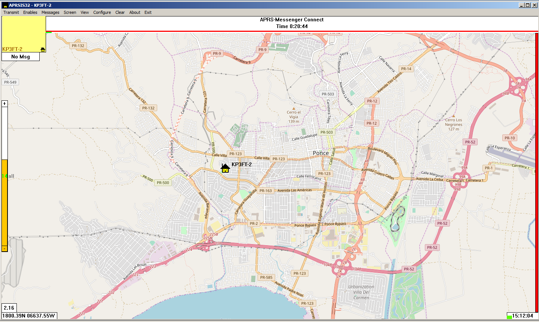
Task: Open the Messages menu
Action: (50, 12)
